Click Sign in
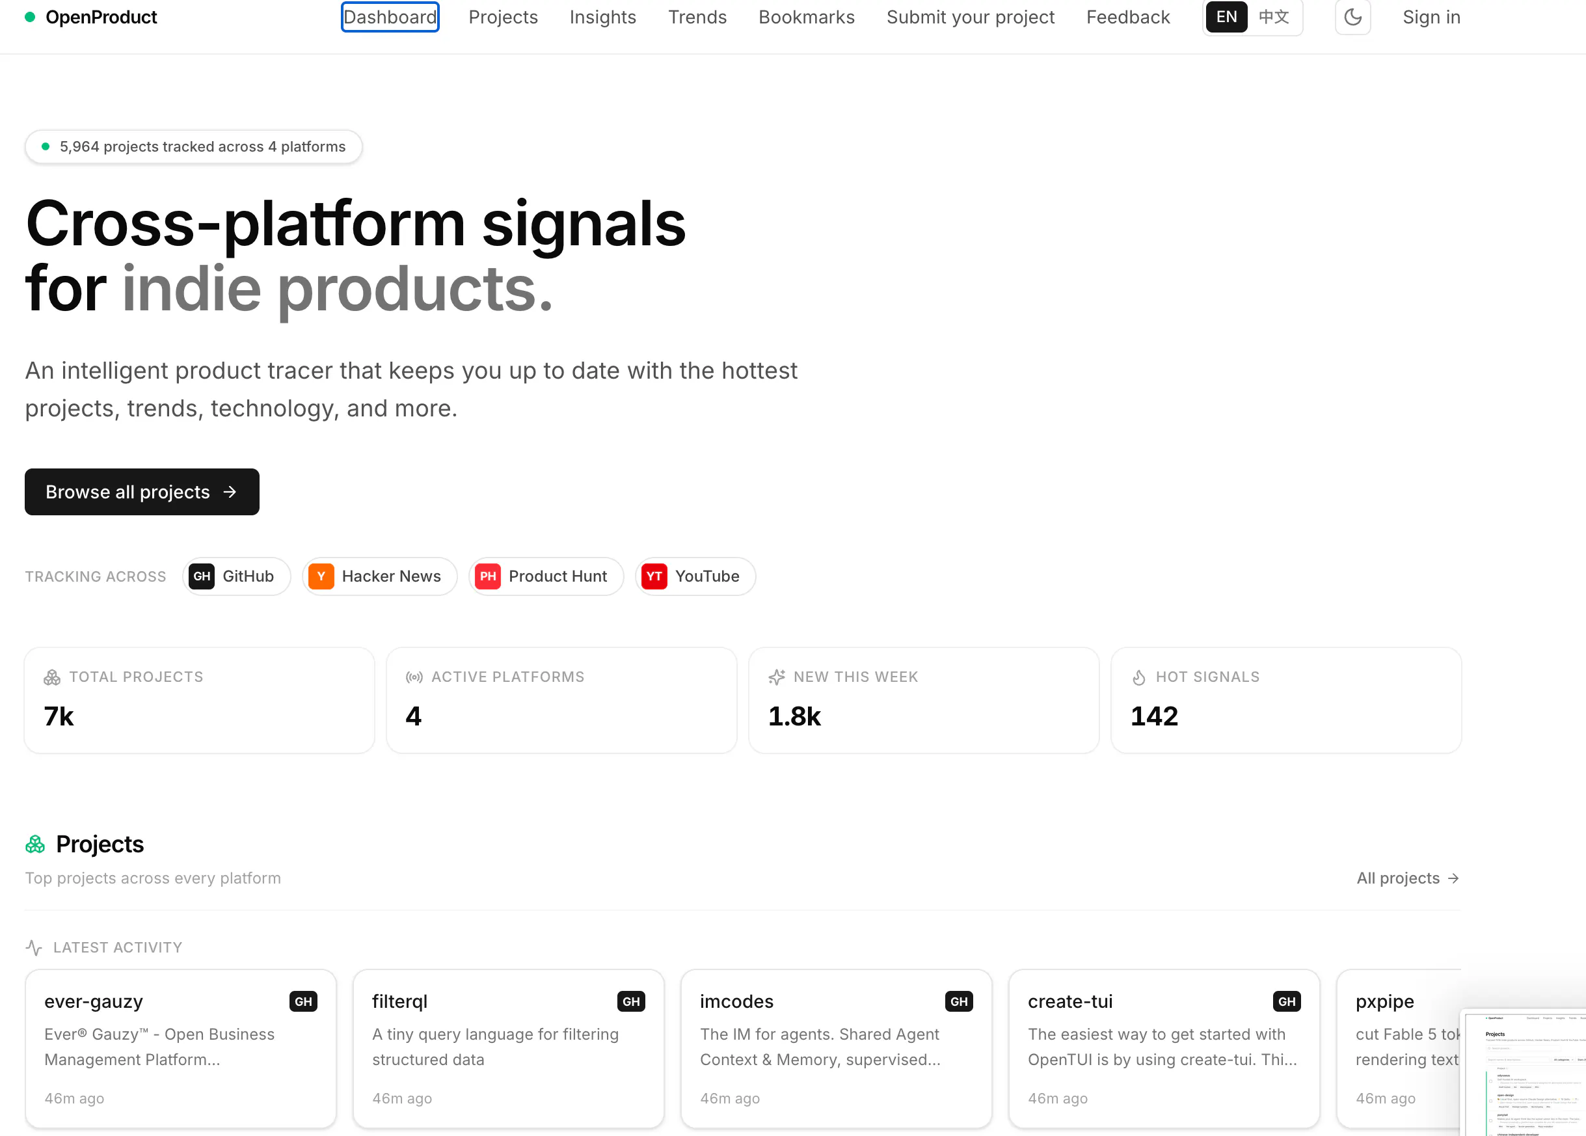Image resolution: width=1586 pixels, height=1136 pixels. tap(1431, 17)
